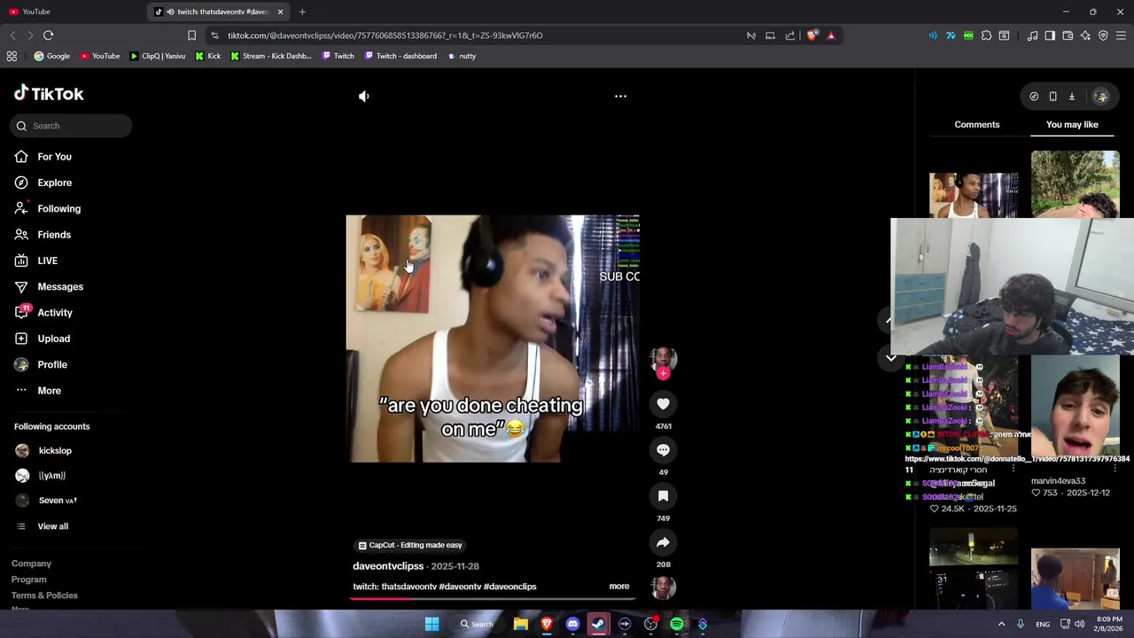Open the Kick bookmark
The image size is (1134, 638).
(x=208, y=56)
